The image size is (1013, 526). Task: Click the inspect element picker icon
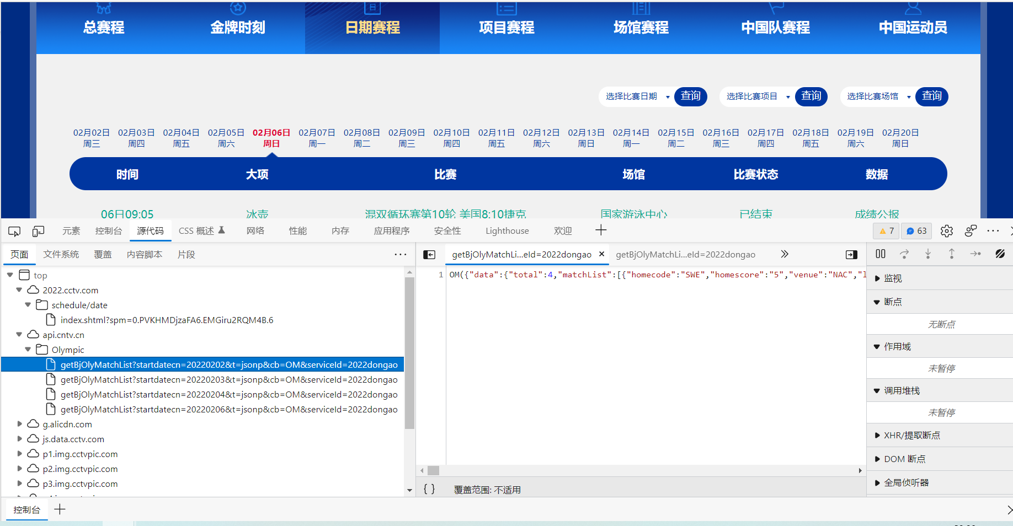14,231
